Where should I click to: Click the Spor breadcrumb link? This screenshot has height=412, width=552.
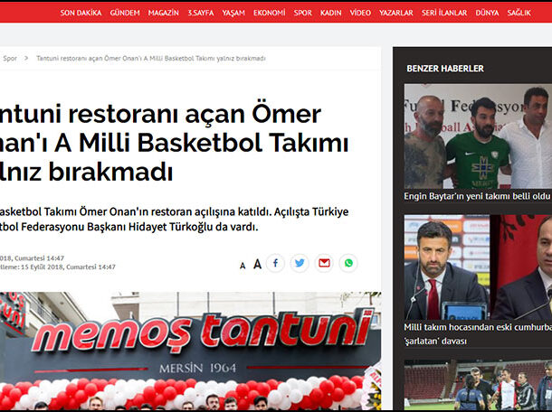(x=10, y=59)
